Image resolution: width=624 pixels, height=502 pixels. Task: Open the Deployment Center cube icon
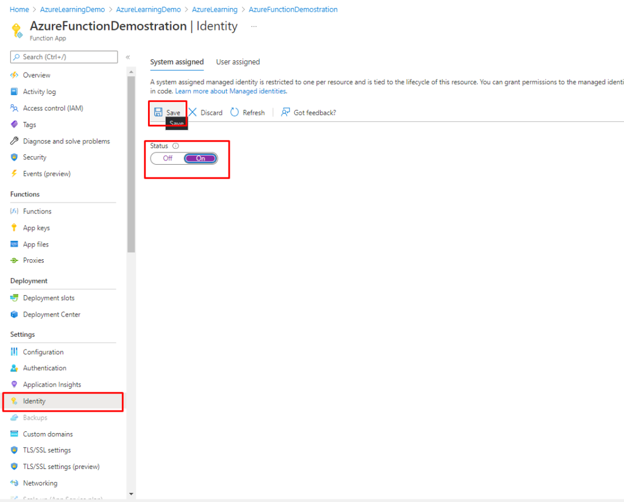pyautogui.click(x=15, y=314)
